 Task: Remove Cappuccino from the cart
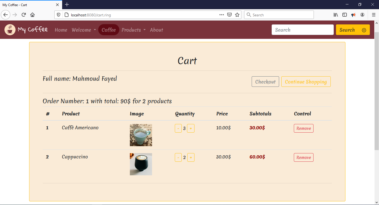point(304,157)
